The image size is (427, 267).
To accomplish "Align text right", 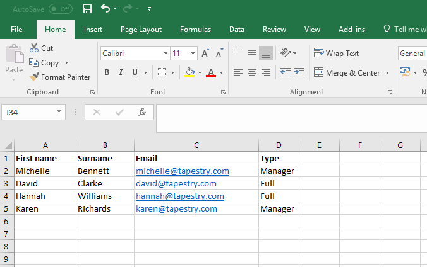I will tap(266, 72).
